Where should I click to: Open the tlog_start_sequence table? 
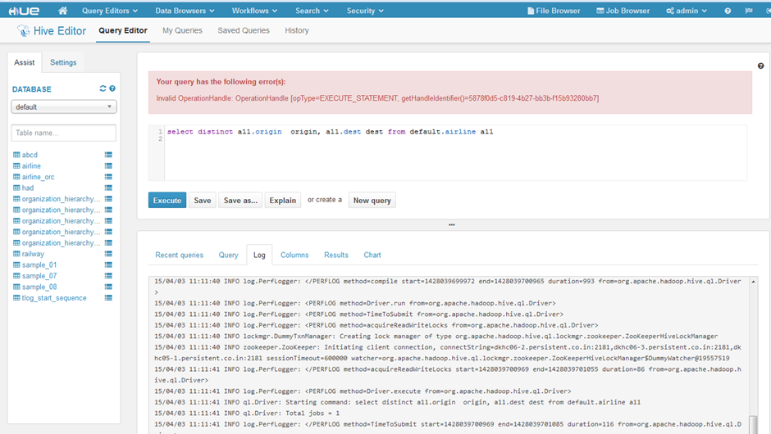click(x=54, y=298)
